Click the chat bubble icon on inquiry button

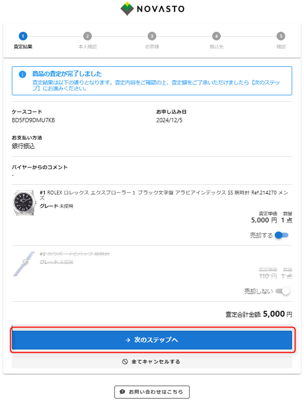click(122, 392)
